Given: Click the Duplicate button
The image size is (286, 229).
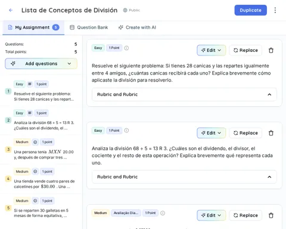Looking at the screenshot, I should tap(250, 10).
